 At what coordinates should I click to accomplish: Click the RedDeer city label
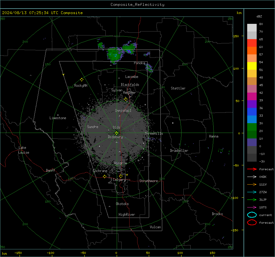tap(130, 93)
